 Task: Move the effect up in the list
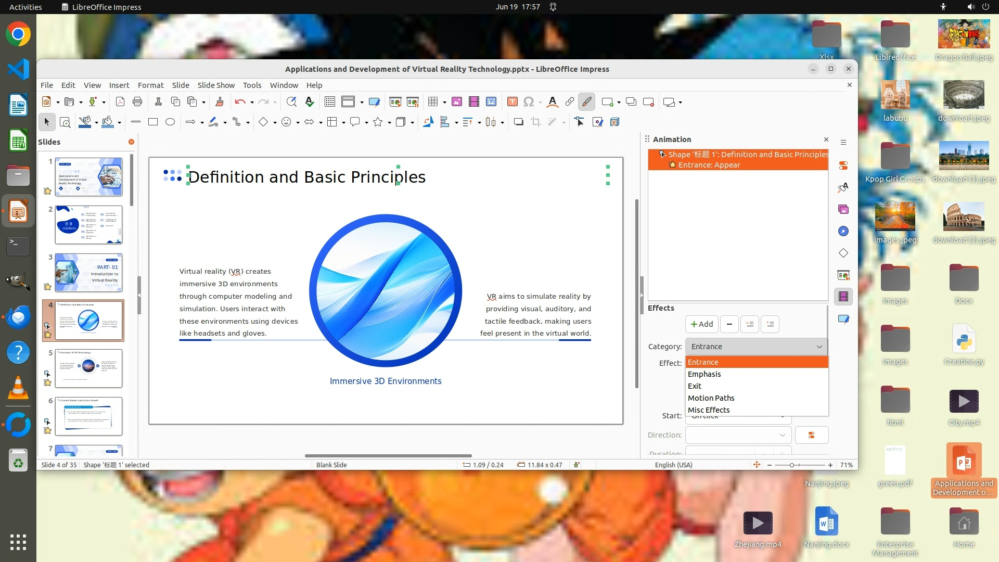click(749, 324)
